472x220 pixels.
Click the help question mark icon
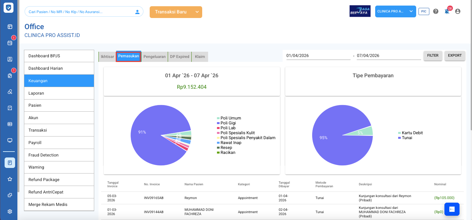pos(436,11)
